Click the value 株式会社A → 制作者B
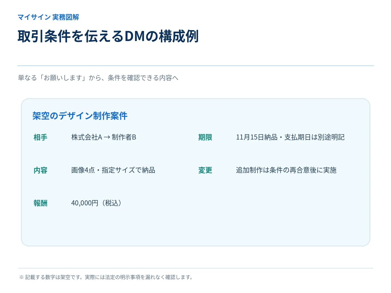391x293 pixels. point(104,137)
